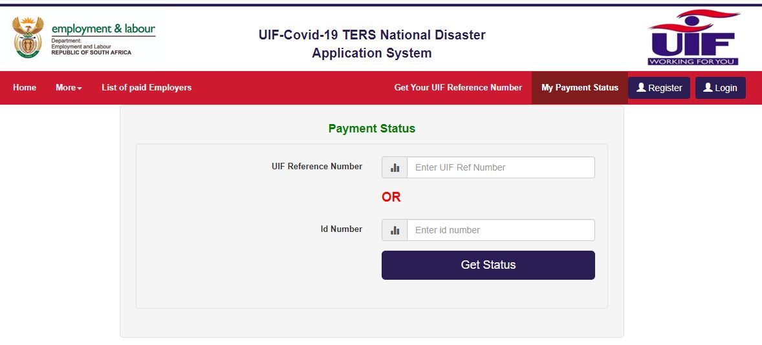Click bar chart icon beside UIF Ref field
The height and width of the screenshot is (345, 762).
coord(395,167)
